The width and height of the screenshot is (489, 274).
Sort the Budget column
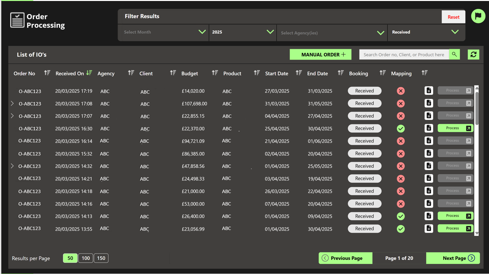click(215, 73)
